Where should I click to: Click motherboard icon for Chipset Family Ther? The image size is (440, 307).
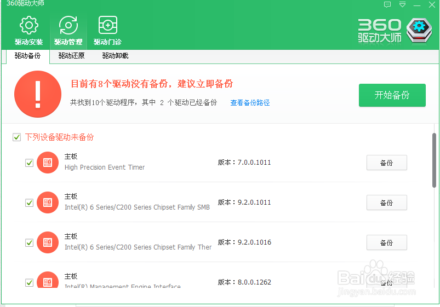pyautogui.click(x=48, y=242)
